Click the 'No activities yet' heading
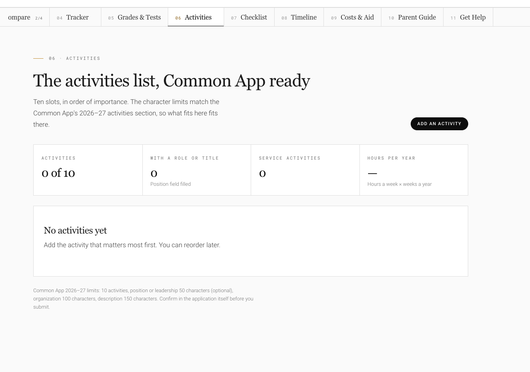The width and height of the screenshot is (530, 372). 75,230
